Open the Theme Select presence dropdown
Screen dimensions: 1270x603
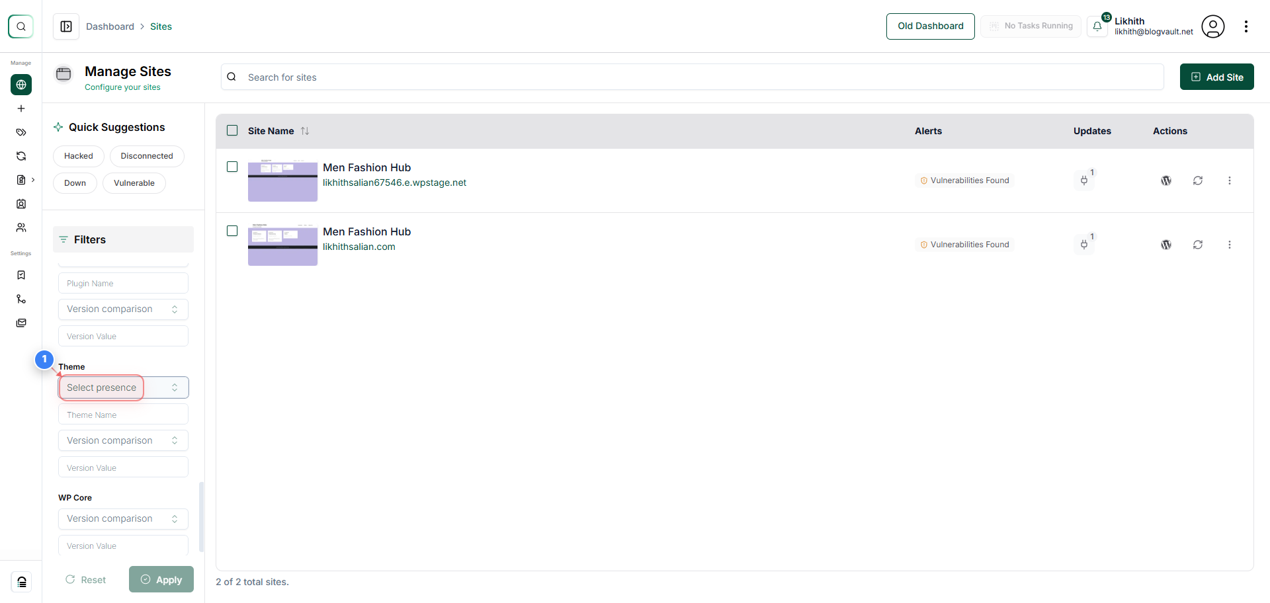(123, 387)
